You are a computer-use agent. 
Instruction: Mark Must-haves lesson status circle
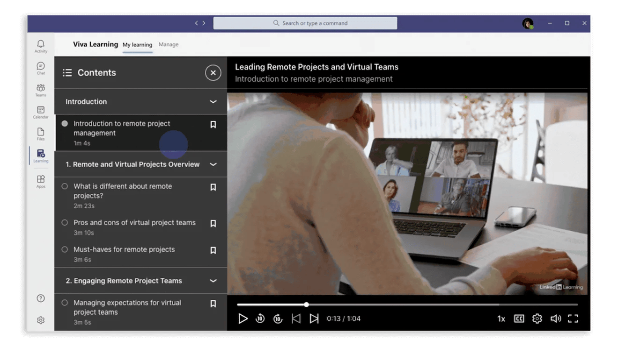click(65, 249)
